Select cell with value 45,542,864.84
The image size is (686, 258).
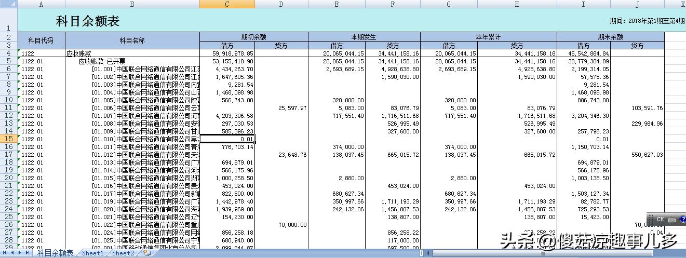tap(583, 53)
